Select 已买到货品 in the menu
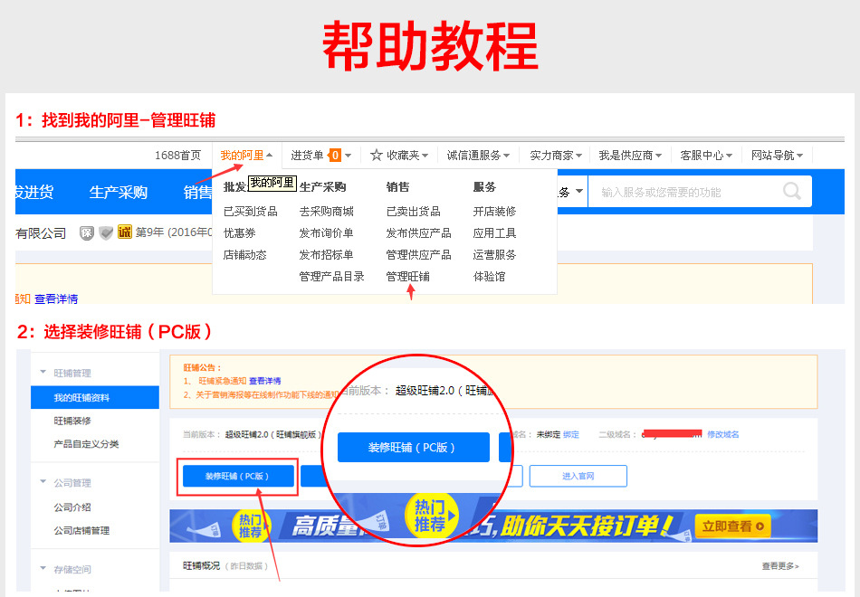Image resolution: width=860 pixels, height=597 pixels. tap(250, 211)
